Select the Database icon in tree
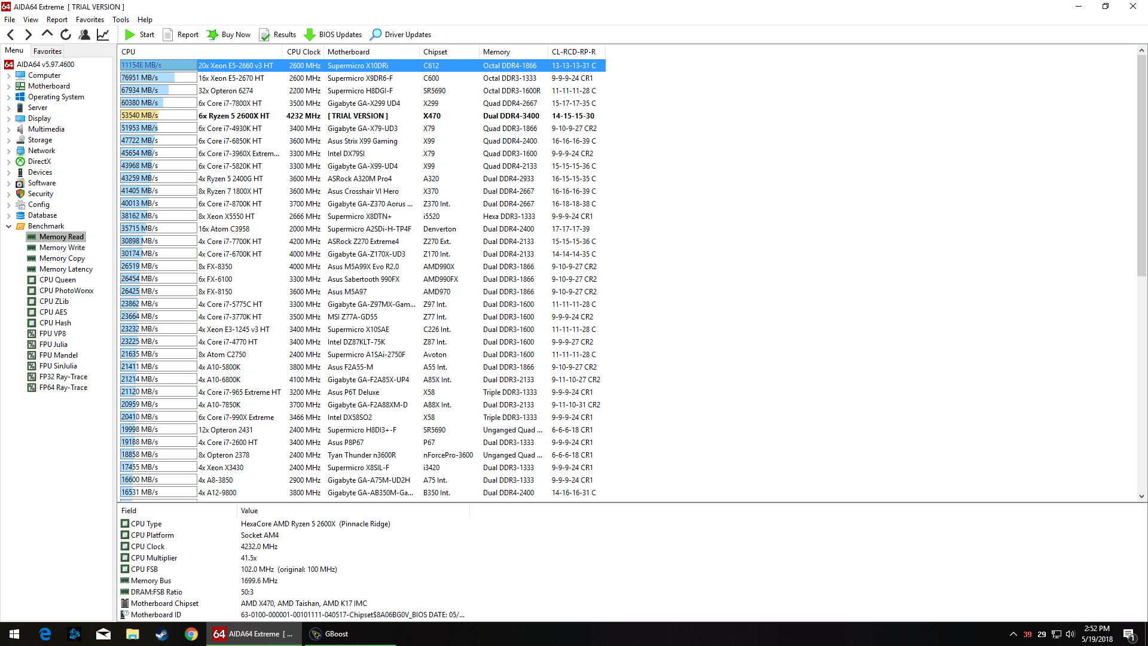The width and height of the screenshot is (1148, 646). click(20, 215)
